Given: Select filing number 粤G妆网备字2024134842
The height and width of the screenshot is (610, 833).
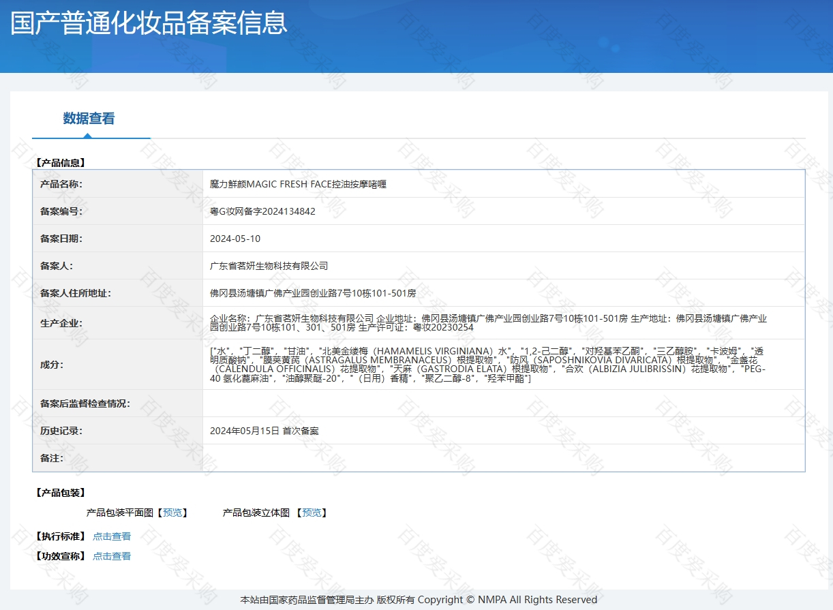Looking at the screenshot, I should (x=262, y=211).
